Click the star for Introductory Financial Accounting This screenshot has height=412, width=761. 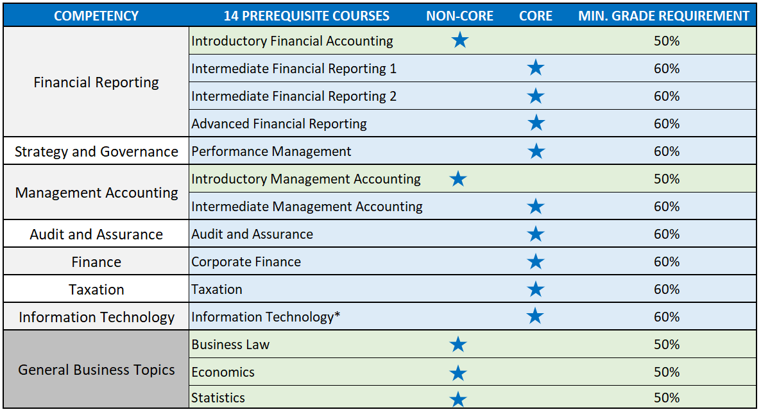click(460, 41)
